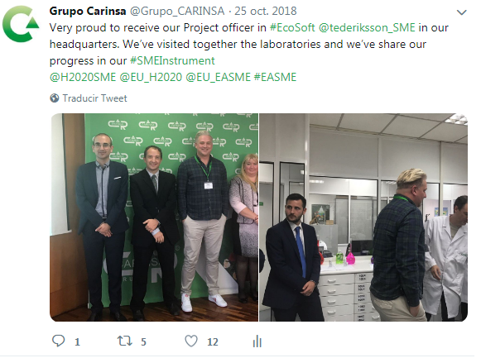Screen dimensions: 481x358
Task: Click the globe icon beside Traducir Tweet
Action: click(x=55, y=98)
